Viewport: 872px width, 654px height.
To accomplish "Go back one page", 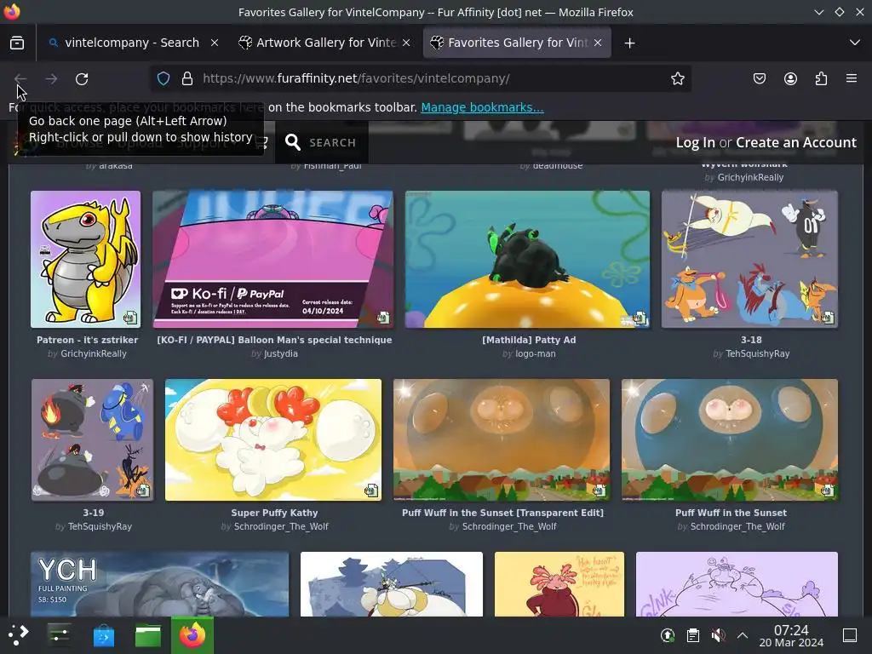I will coord(20,79).
